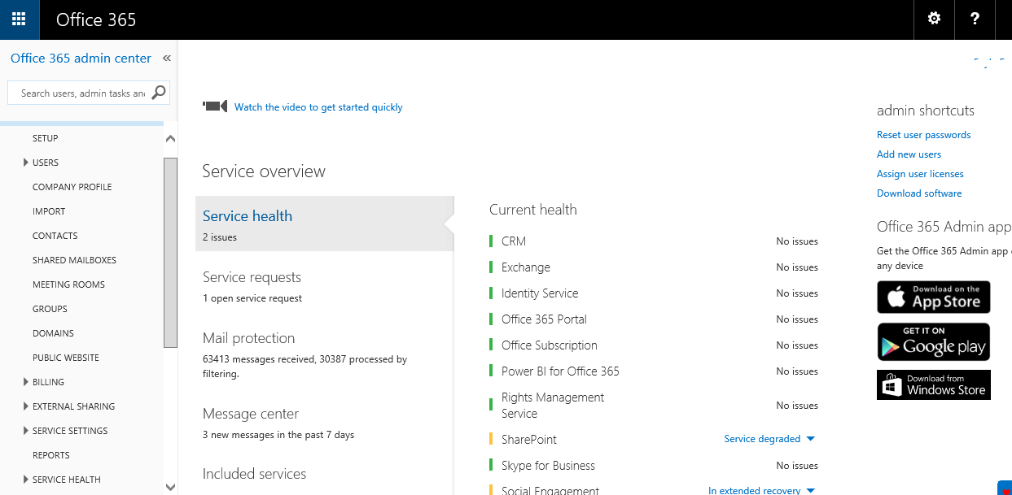Click the search magnifier icon
The width and height of the screenshot is (1012, 495).
pos(159,92)
